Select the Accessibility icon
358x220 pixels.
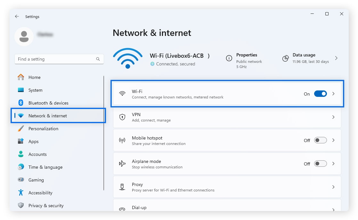20,193
